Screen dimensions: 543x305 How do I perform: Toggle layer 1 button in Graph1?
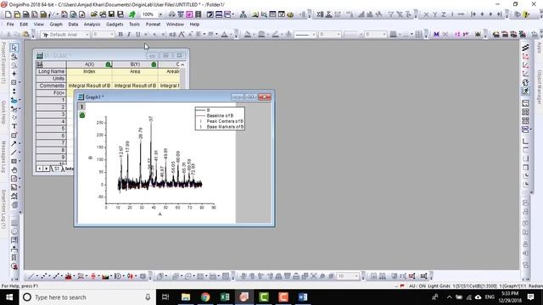(x=81, y=107)
